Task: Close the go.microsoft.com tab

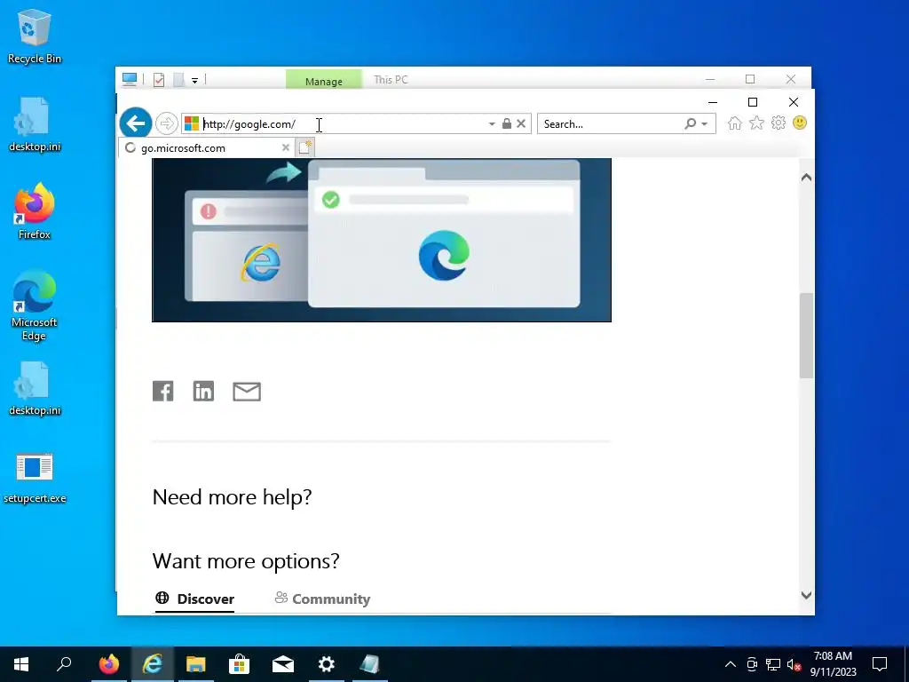Action: 285,148
